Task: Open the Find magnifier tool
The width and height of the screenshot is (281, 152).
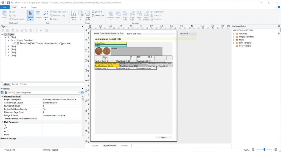Action: click(46, 15)
